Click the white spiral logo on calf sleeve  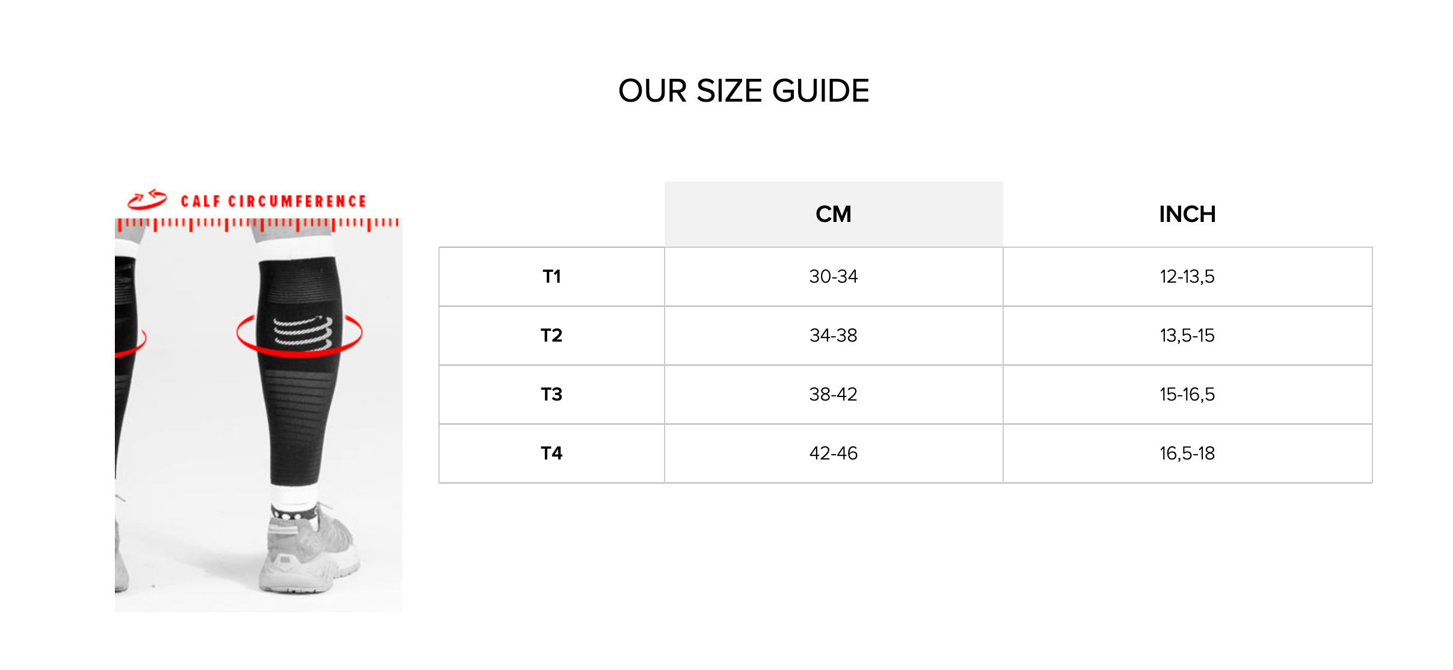(x=303, y=333)
